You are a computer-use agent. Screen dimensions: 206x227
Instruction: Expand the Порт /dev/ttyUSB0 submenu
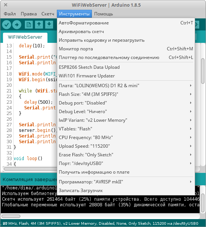click(126, 163)
